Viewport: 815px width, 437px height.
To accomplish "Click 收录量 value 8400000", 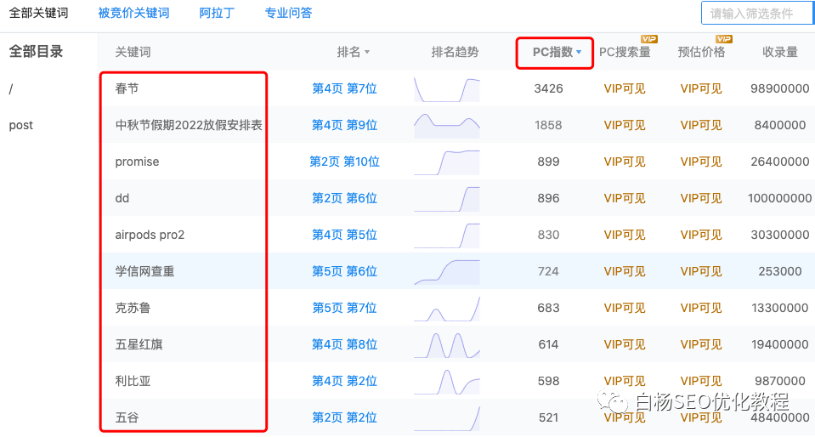I will (x=779, y=125).
